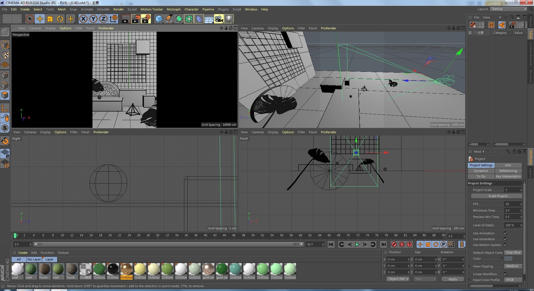Viewport: 534px width, 291px height.
Task: Click the Scale Project... button
Action: pos(496,196)
